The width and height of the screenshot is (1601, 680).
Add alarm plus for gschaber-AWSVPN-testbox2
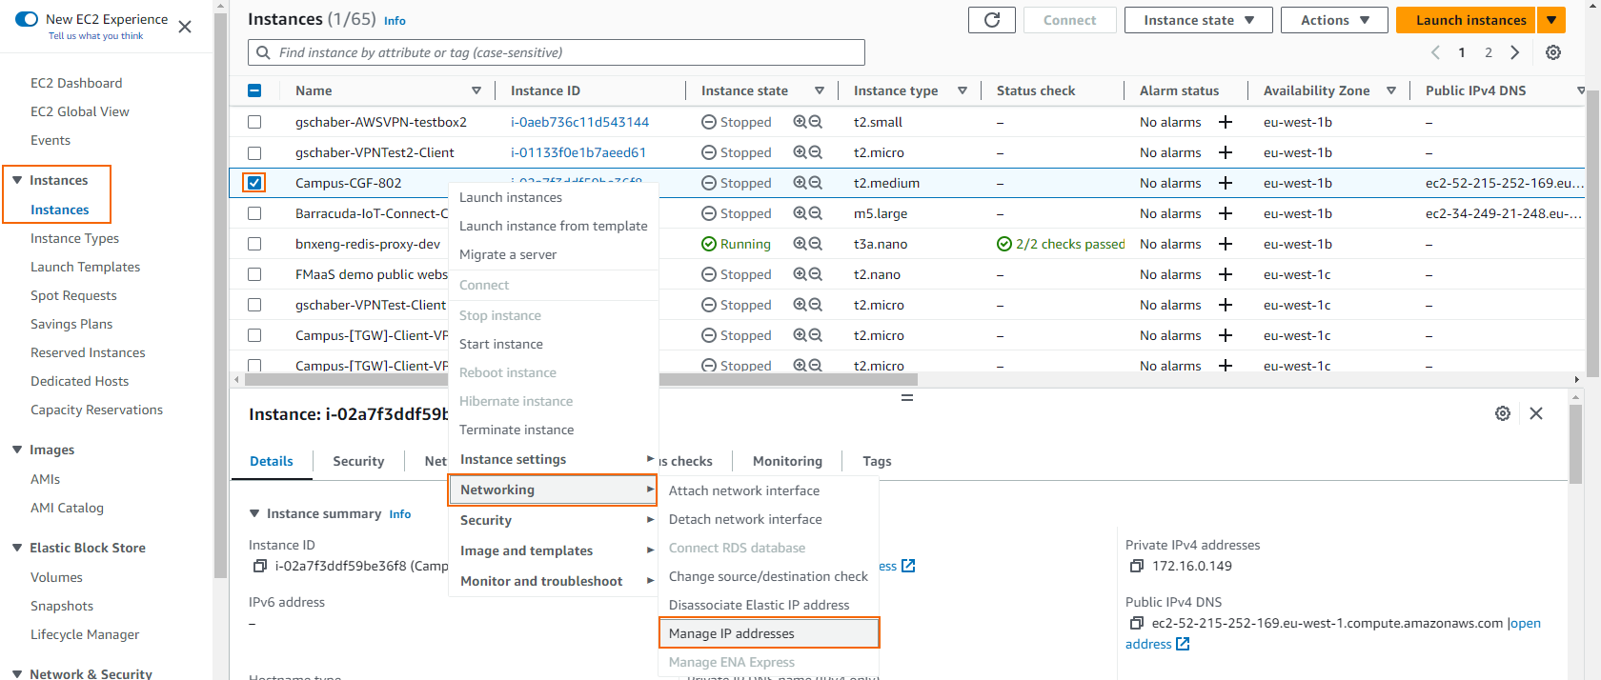point(1226,122)
